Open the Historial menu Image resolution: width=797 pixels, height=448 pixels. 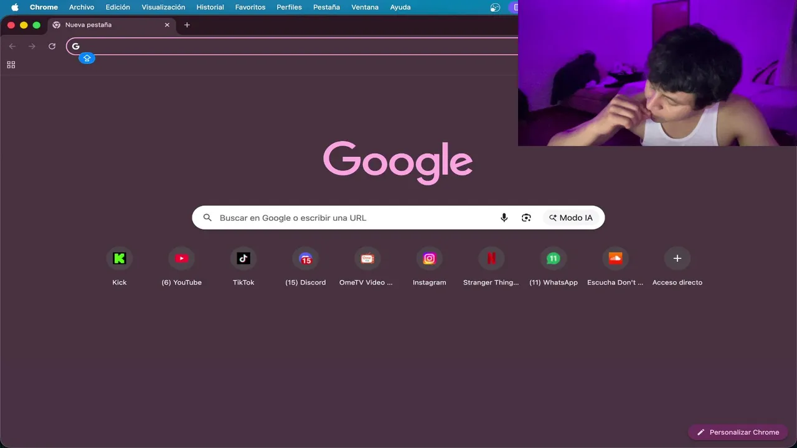(210, 7)
